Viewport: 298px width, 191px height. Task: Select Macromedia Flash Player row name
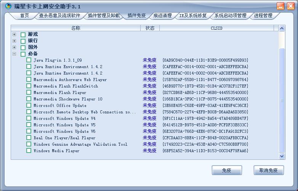pyautogui.click(x=60, y=92)
